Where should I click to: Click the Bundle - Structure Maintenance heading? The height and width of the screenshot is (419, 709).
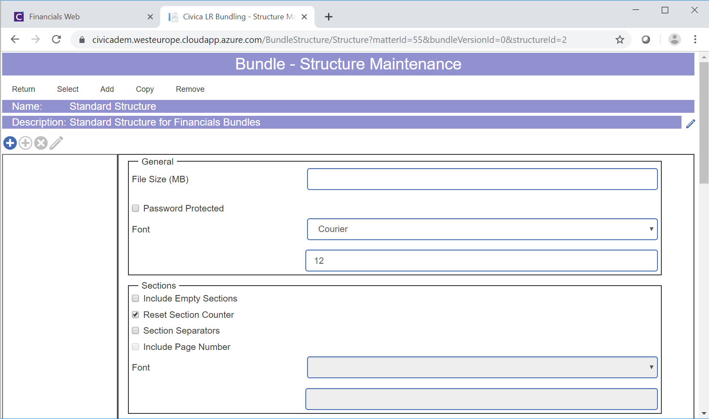coord(348,64)
